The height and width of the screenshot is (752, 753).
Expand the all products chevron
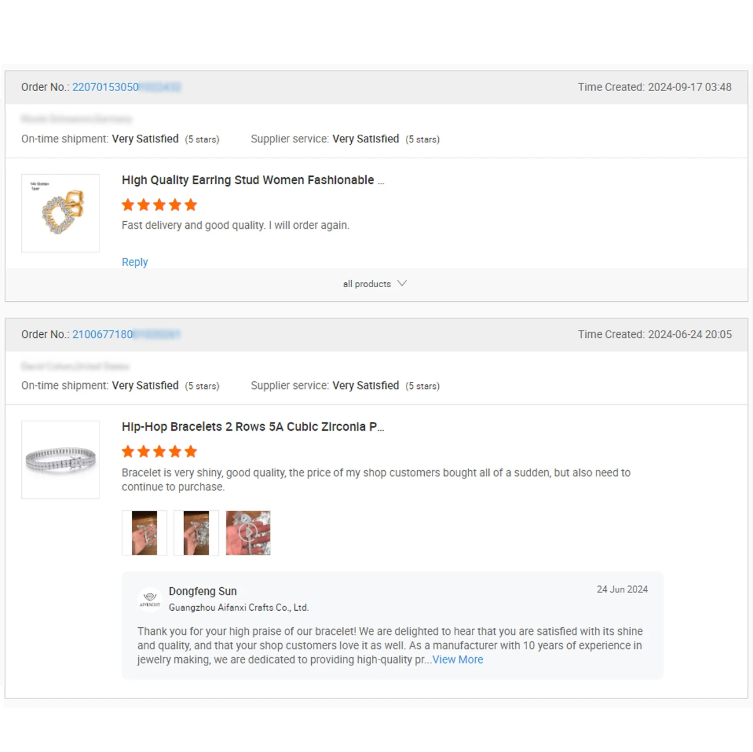point(402,284)
